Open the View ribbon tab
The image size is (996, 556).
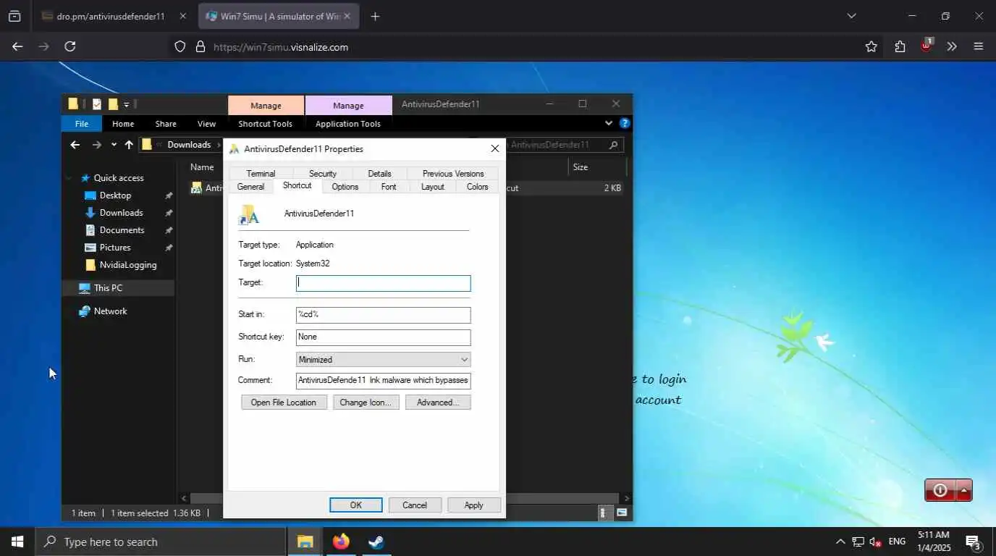coord(206,124)
